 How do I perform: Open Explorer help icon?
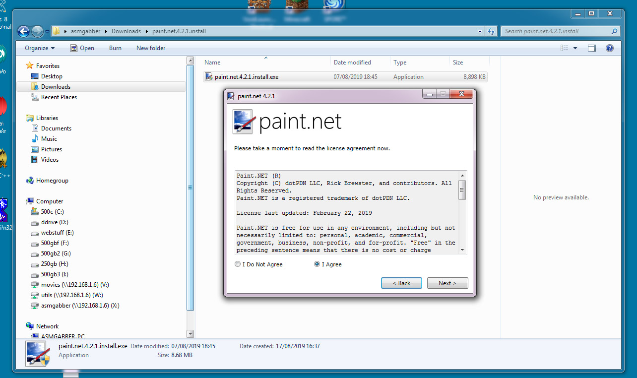pyautogui.click(x=610, y=48)
